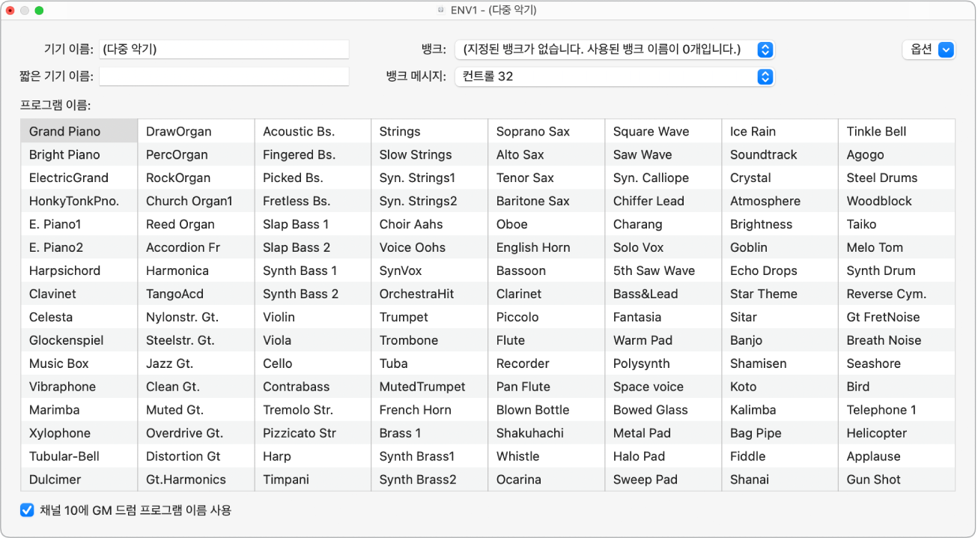Screen dimensions: 978x538
Task: Toggle the channel 10 GM drum names checkbox
Action: (27, 510)
